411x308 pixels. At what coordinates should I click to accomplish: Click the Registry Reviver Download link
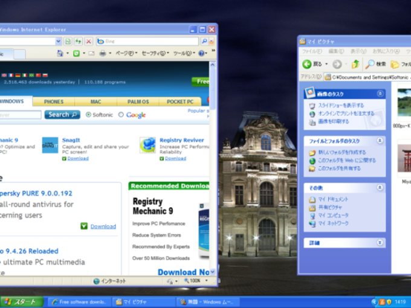pos(176,158)
